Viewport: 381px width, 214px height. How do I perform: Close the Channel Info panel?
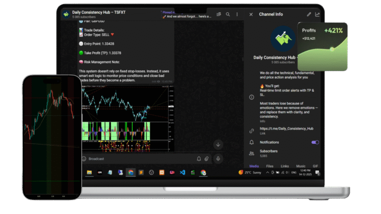(x=251, y=15)
